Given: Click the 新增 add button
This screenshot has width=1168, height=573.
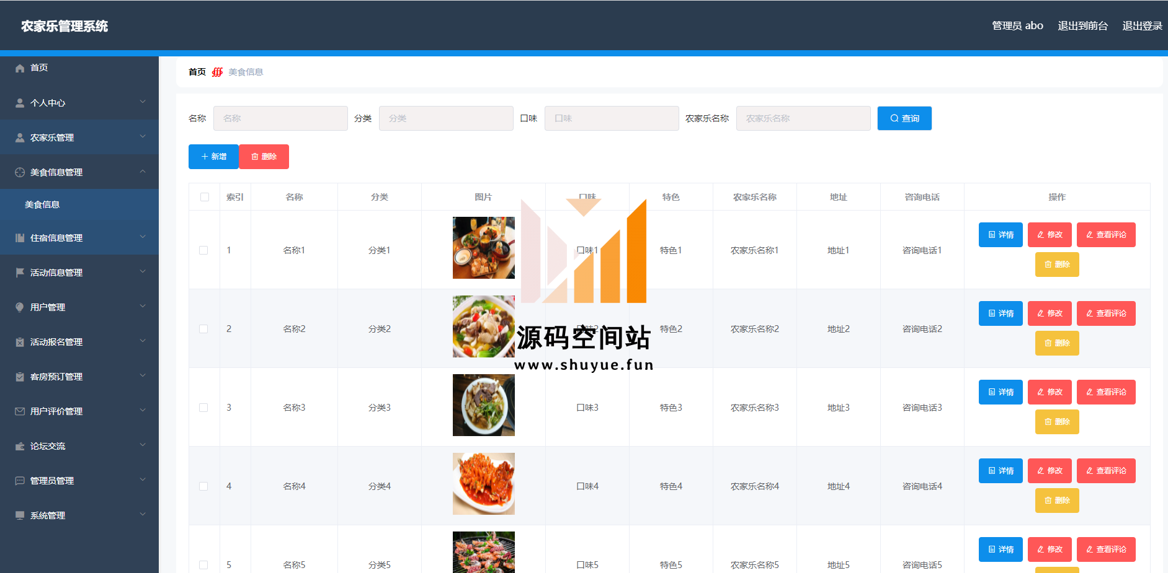Looking at the screenshot, I should (213, 157).
